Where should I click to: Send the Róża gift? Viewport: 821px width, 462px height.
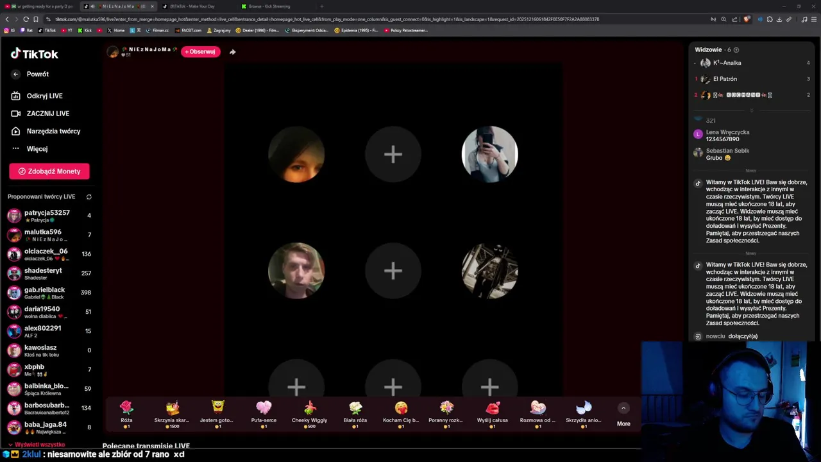point(126,414)
